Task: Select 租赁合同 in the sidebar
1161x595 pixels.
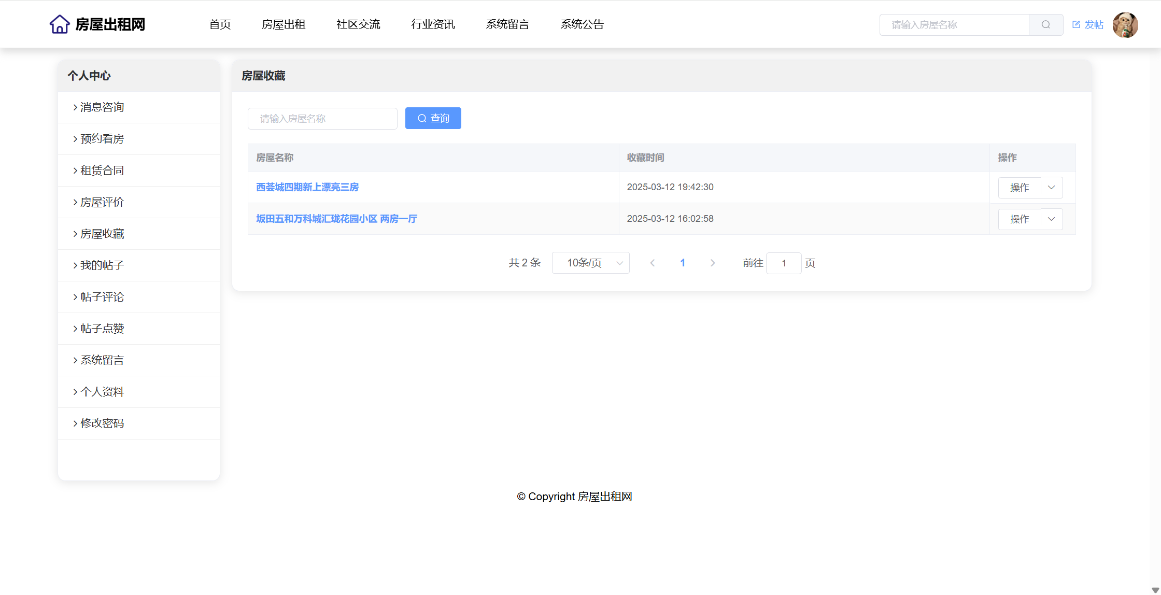Action: pyautogui.click(x=102, y=171)
